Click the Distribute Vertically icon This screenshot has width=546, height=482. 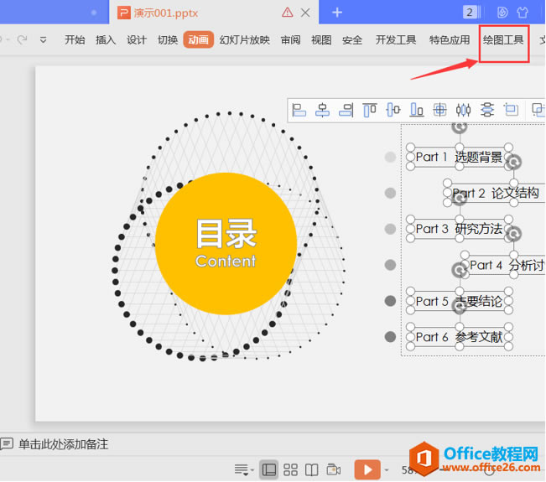[487, 110]
